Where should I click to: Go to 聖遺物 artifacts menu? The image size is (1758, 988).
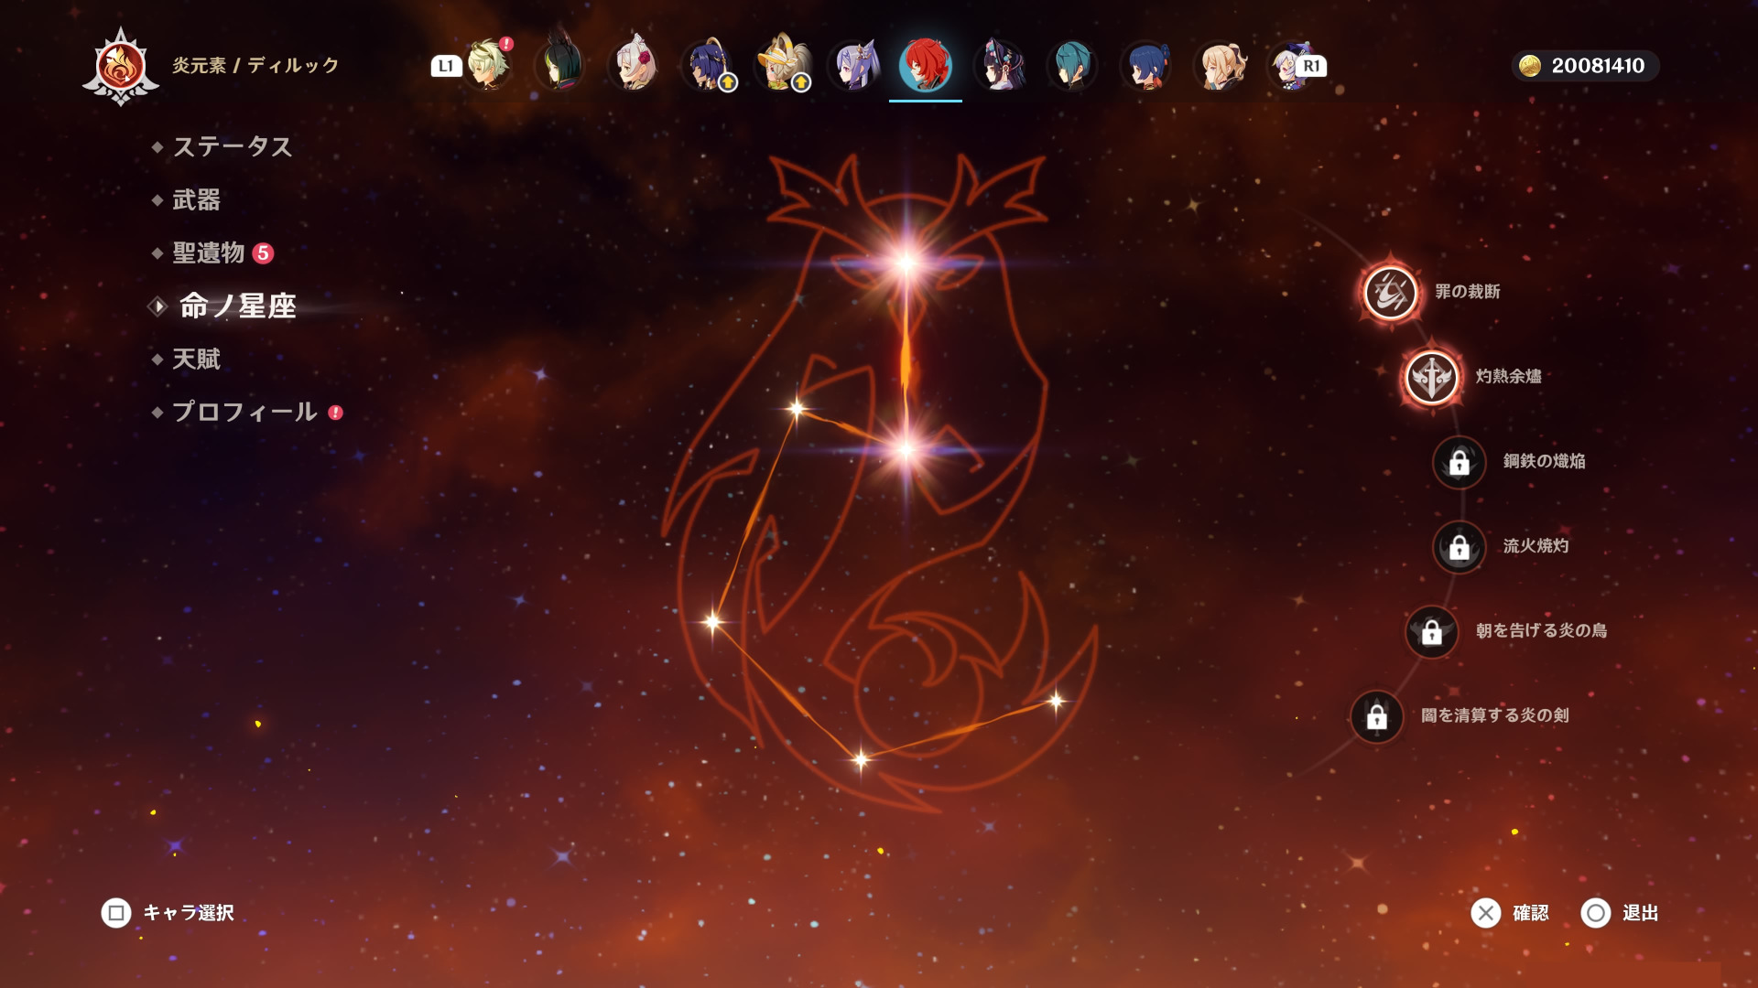pos(209,252)
